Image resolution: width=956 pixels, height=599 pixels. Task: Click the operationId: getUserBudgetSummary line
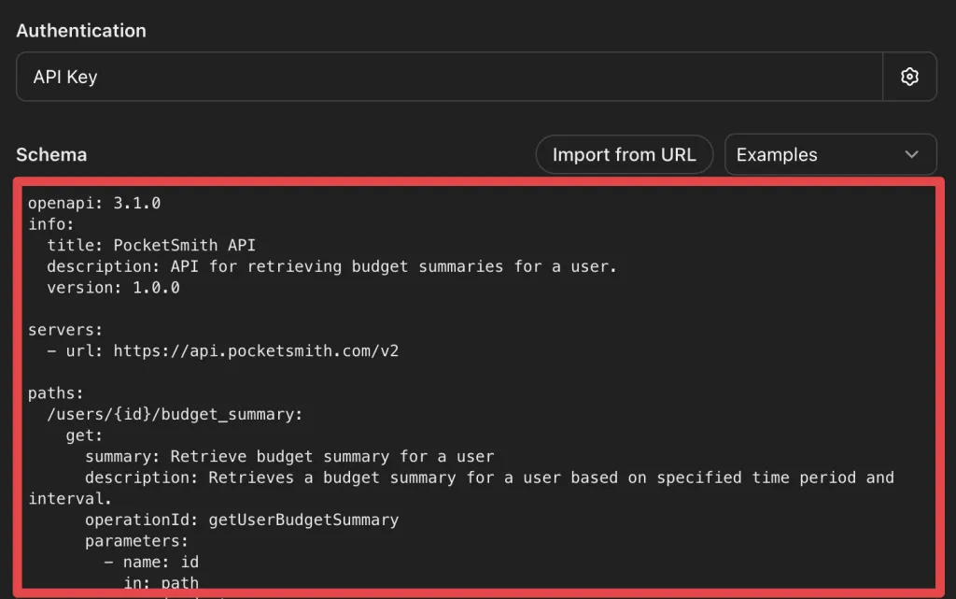tap(241, 520)
